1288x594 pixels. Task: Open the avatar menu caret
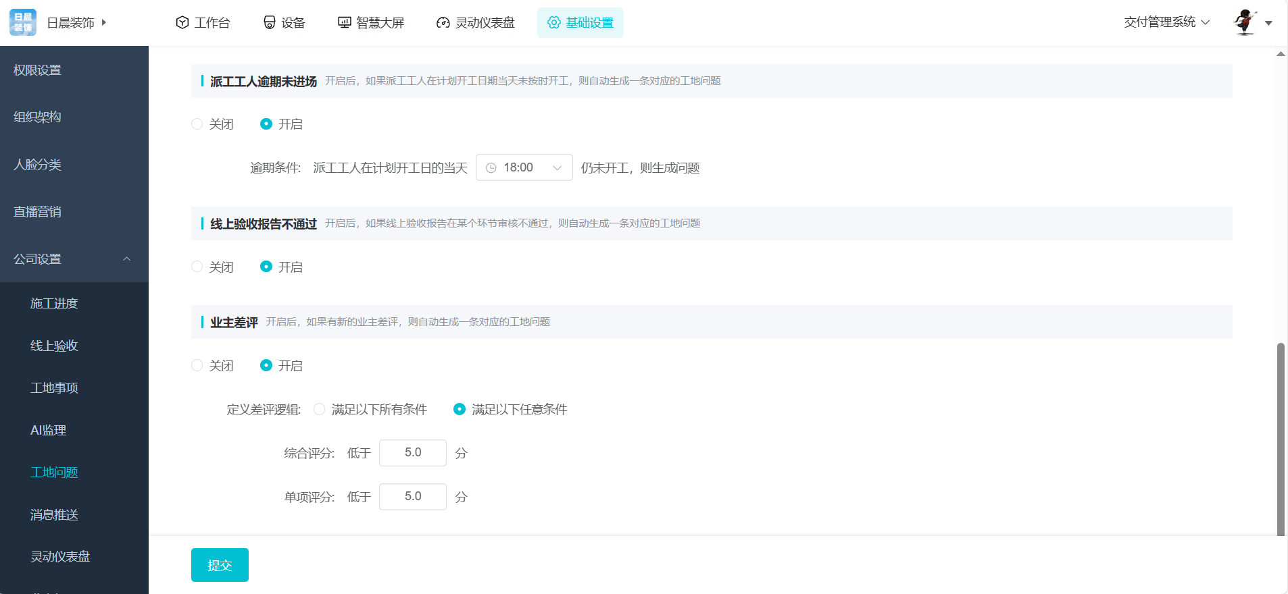(1268, 23)
